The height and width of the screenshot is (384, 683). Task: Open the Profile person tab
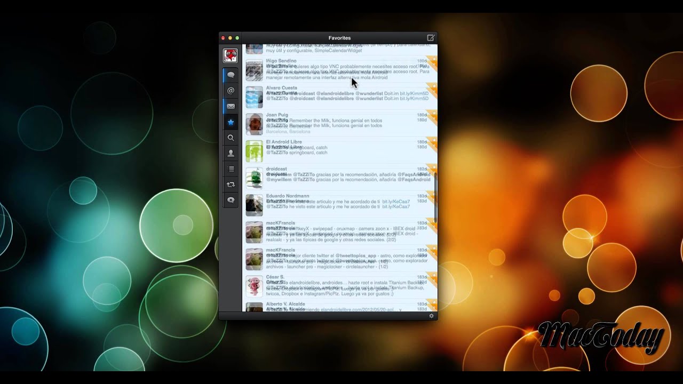231,153
